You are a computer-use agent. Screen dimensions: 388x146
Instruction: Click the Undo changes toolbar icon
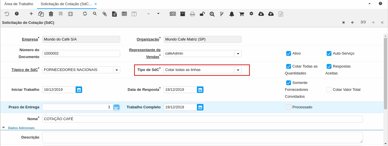[7, 14]
